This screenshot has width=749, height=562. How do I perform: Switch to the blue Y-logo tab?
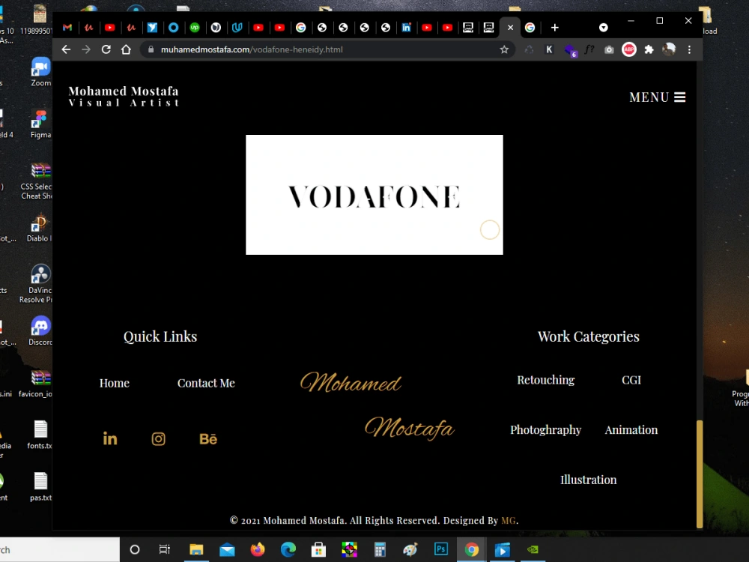tap(152, 28)
